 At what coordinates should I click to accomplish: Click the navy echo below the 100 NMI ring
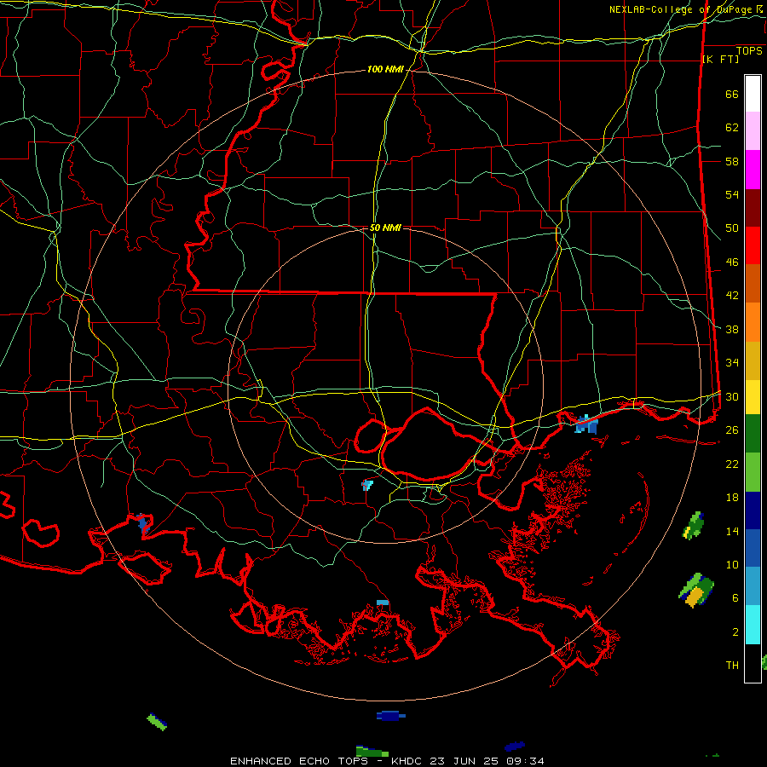click(390, 716)
